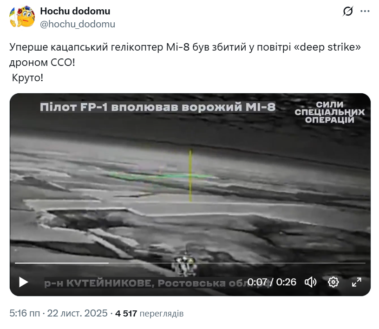Enter fullscreen with the expand arrows icon
Screen dimensions: 379x329
tap(357, 282)
